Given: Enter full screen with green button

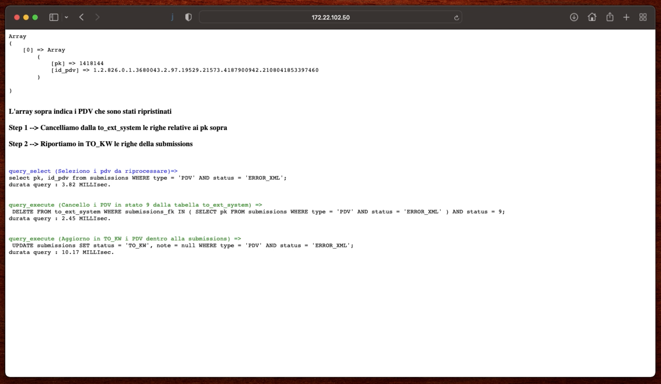Looking at the screenshot, I should (x=35, y=17).
